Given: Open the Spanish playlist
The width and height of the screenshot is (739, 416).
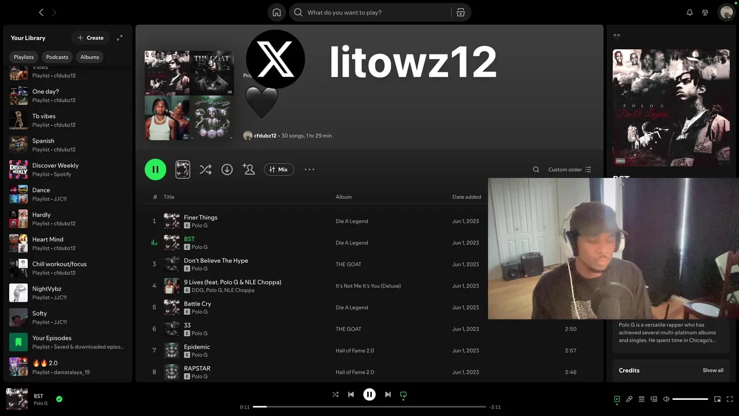Looking at the screenshot, I should point(68,145).
